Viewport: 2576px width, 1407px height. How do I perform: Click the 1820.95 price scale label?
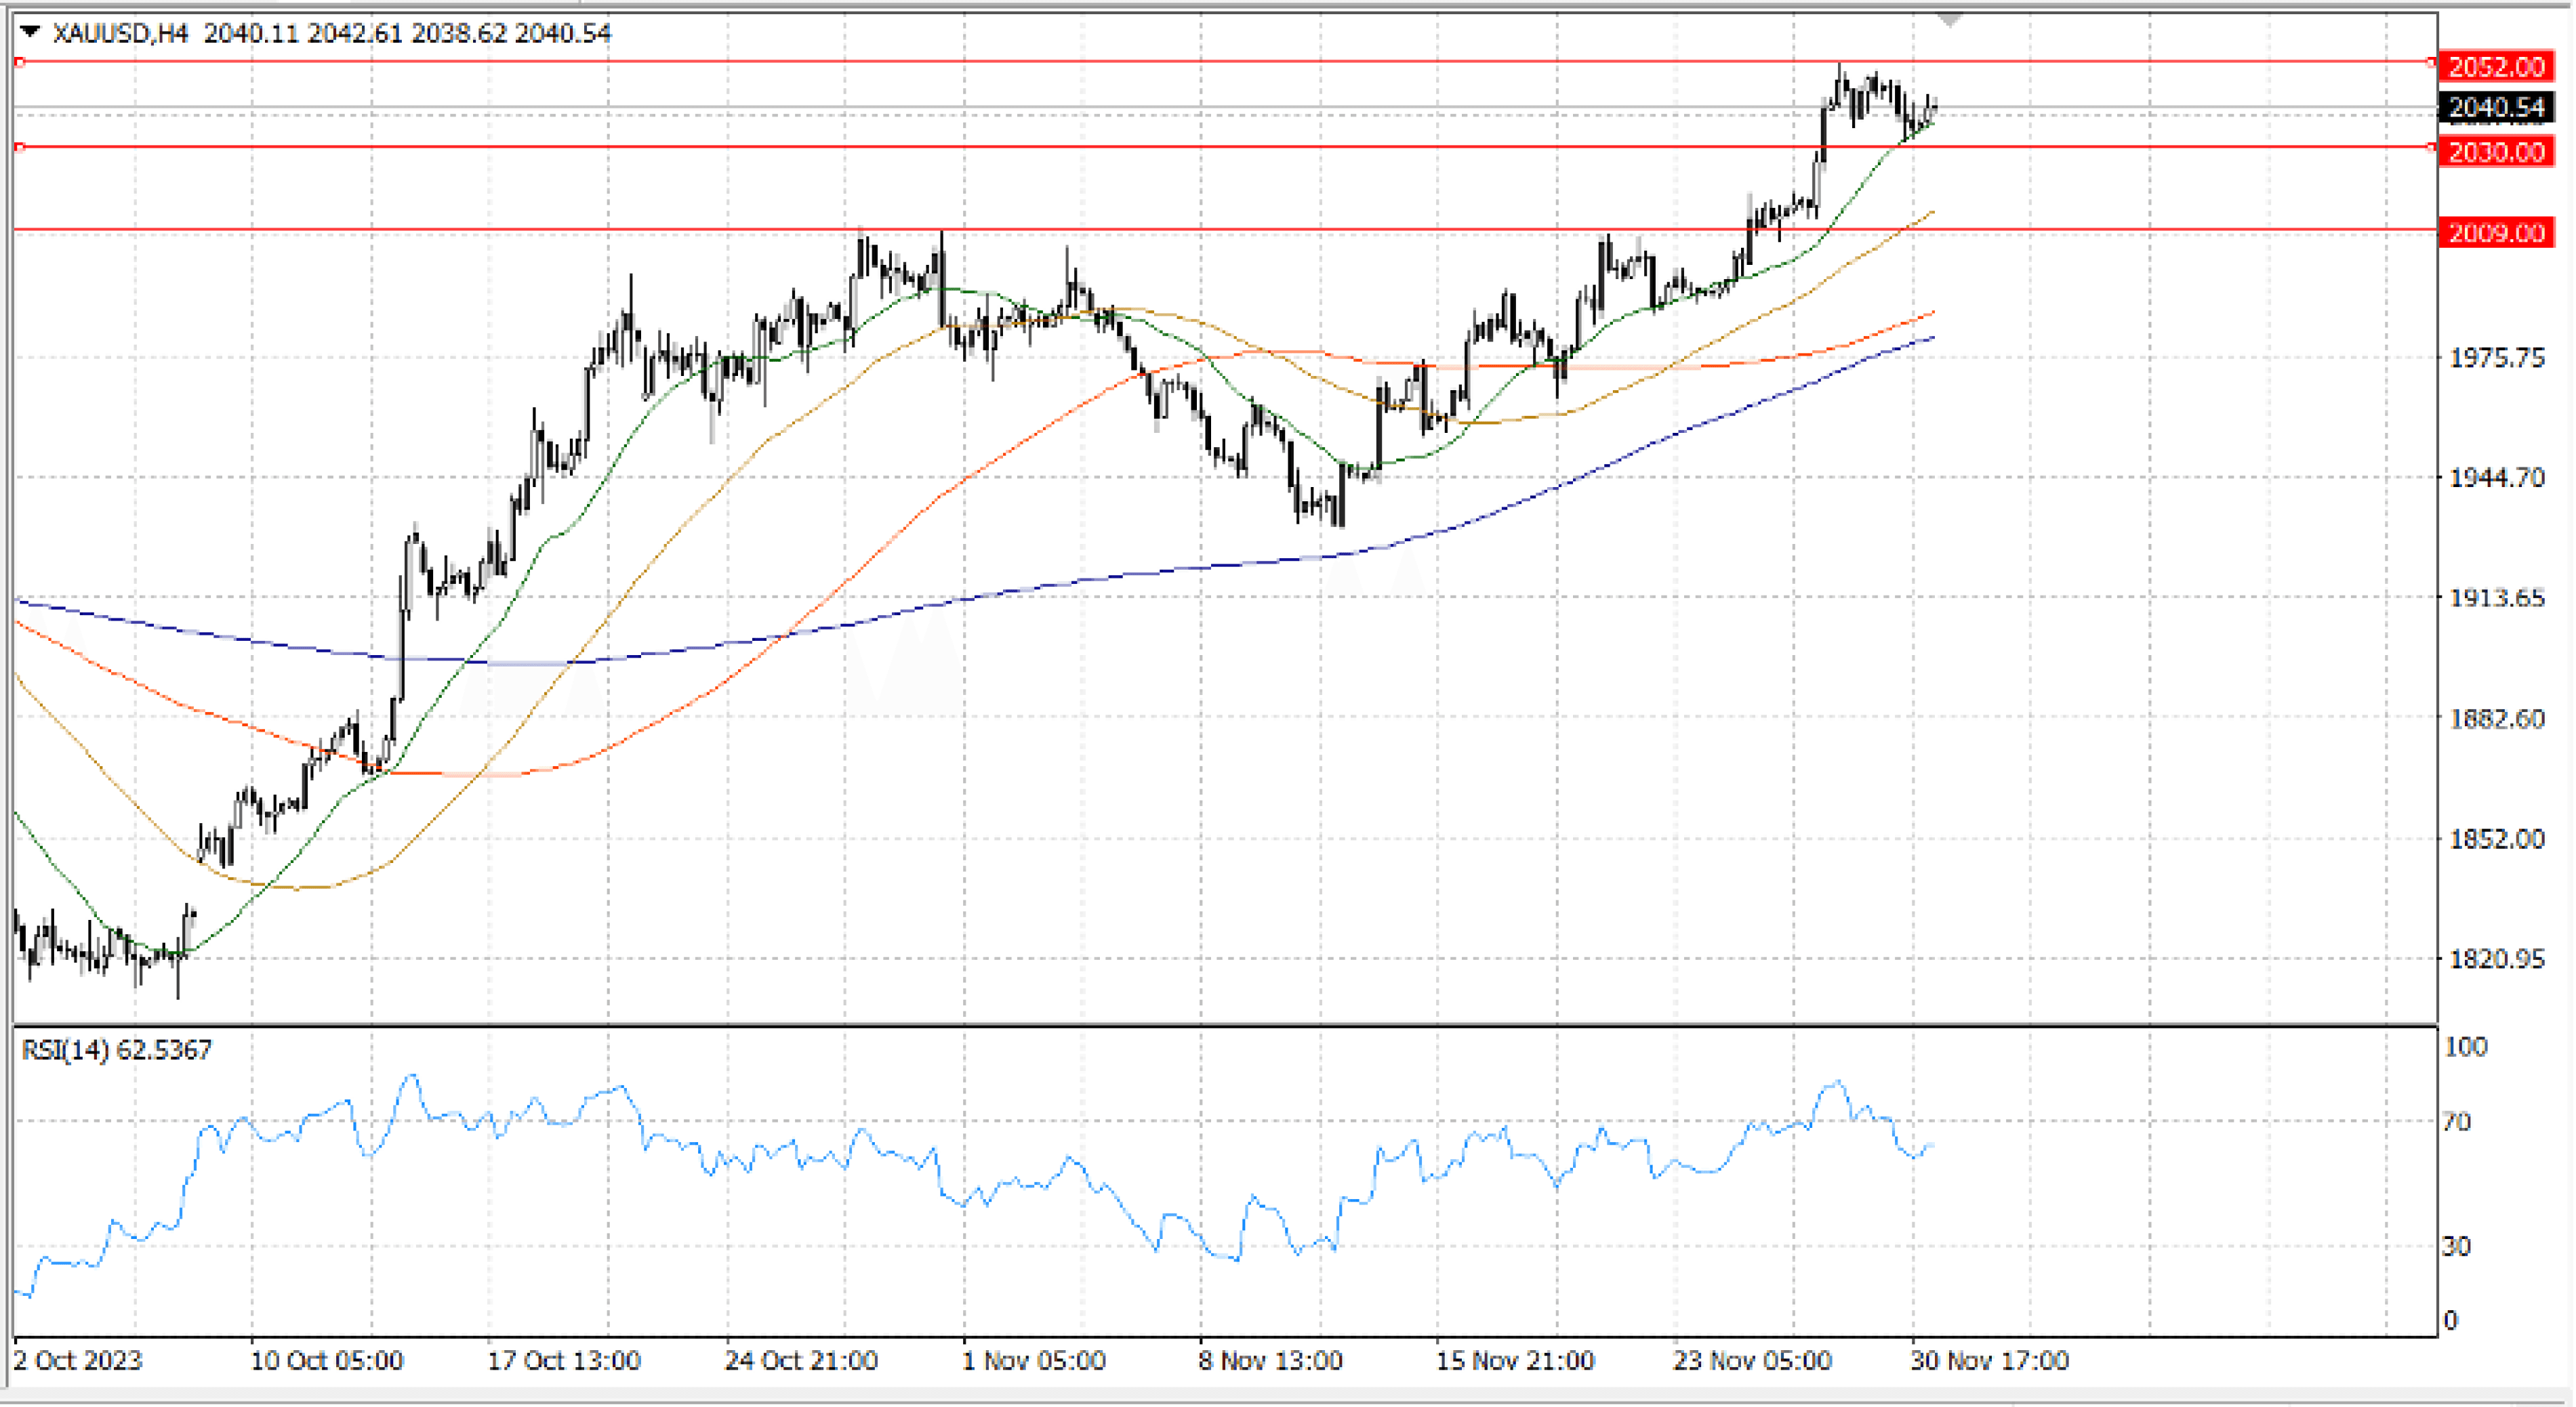pos(2496,959)
